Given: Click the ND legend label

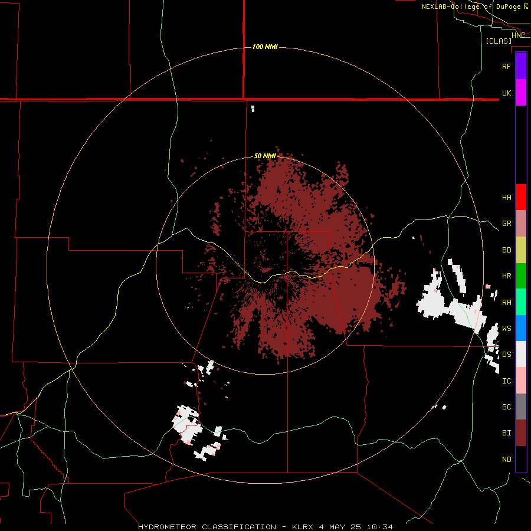Looking at the screenshot, I should coord(506,459).
